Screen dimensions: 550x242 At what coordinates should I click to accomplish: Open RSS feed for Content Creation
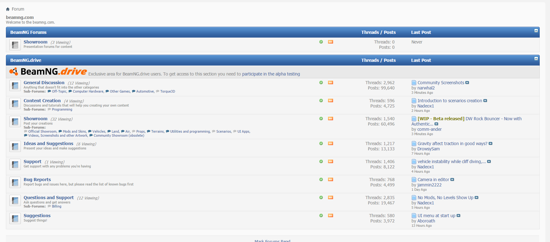tap(331, 101)
